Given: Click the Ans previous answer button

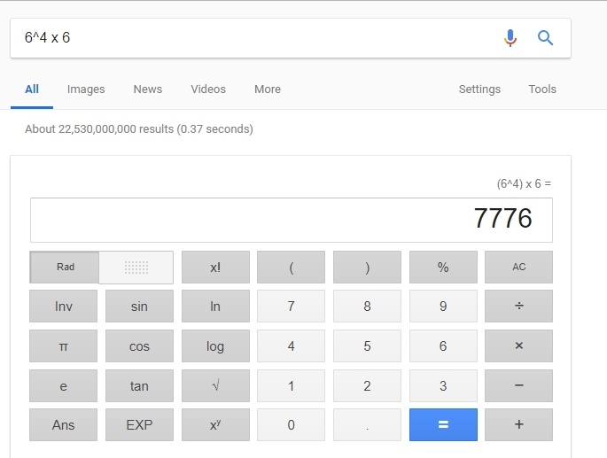Looking at the screenshot, I should pos(64,424).
